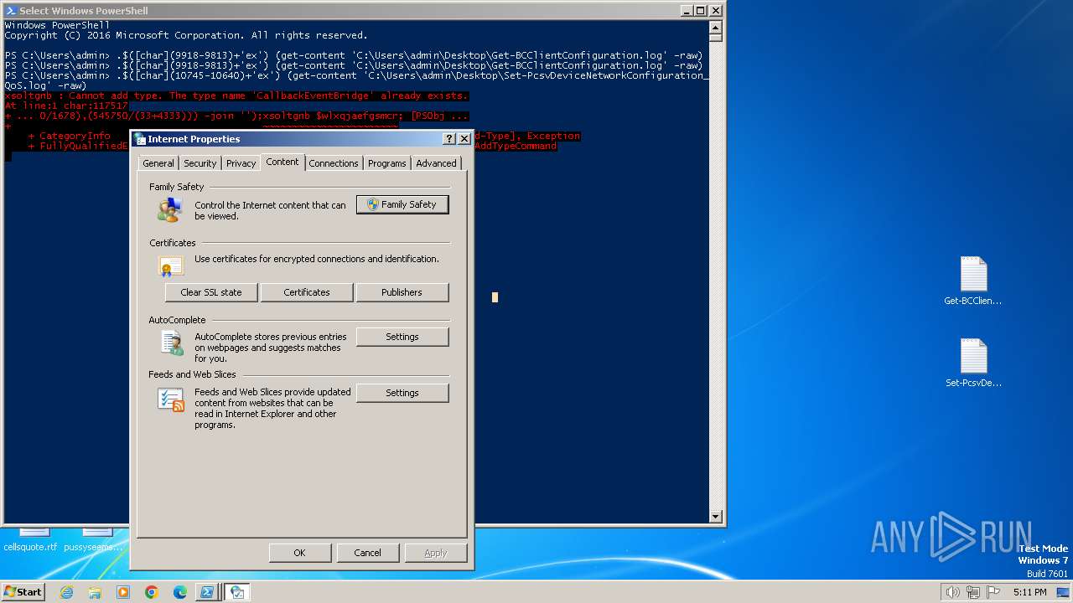
Task: Click the PowerShell window title icon
Action: click(x=11, y=11)
